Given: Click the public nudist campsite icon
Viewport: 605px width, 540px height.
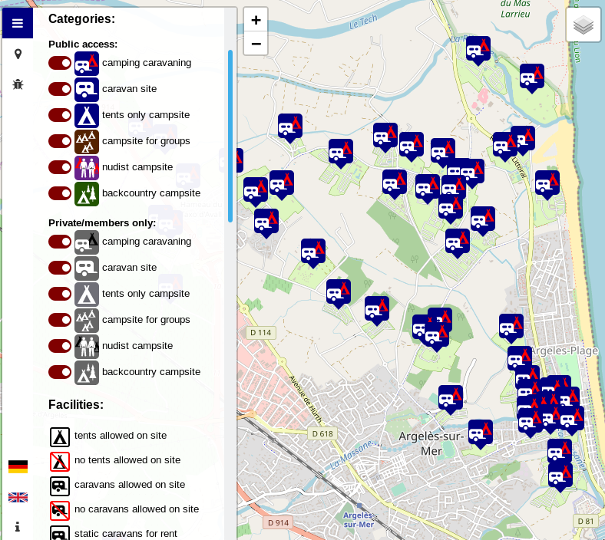Looking at the screenshot, I should (87, 167).
